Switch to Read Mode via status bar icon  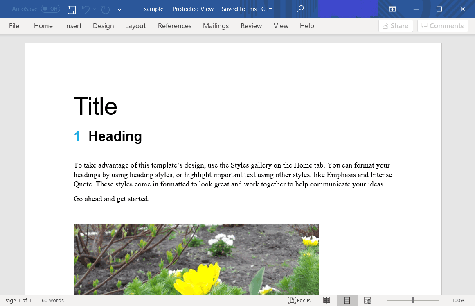tap(326, 300)
